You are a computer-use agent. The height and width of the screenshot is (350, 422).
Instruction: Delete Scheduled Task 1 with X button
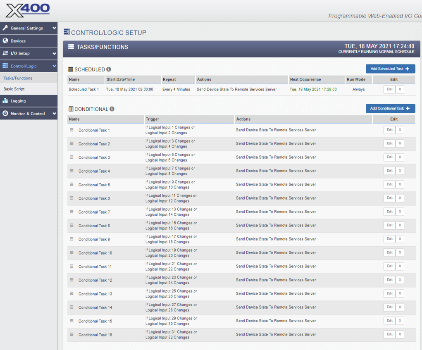(400, 89)
